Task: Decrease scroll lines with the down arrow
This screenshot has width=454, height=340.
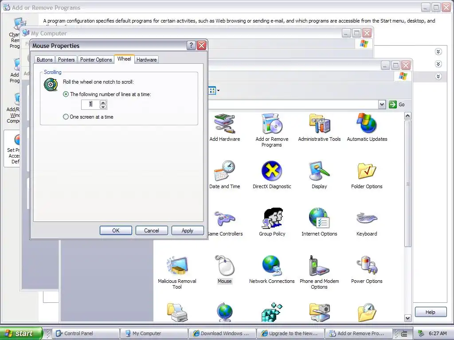Action: (103, 107)
